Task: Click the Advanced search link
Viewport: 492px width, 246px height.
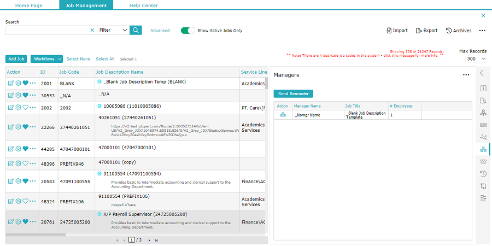Action: (160, 31)
